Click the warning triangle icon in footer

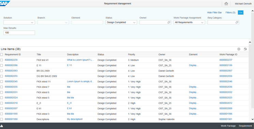2,126
